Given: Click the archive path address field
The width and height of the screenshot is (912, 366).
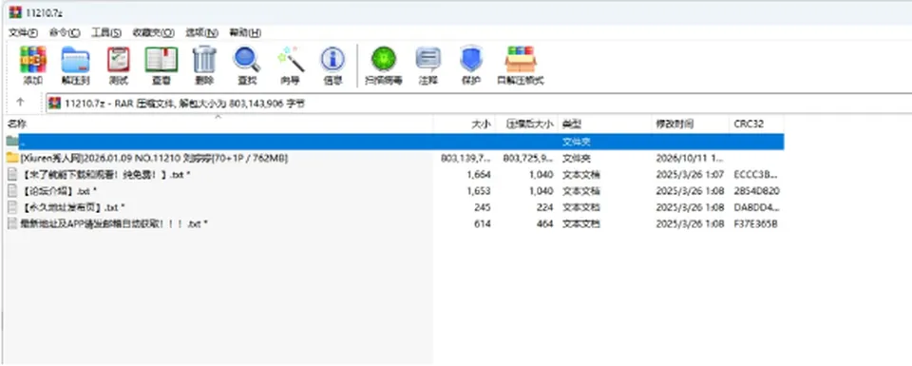Looking at the screenshot, I should tap(479, 103).
